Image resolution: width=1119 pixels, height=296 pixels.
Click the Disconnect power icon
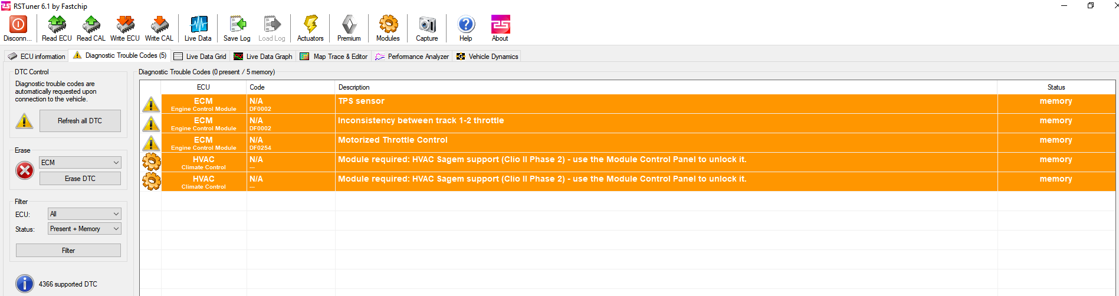(18, 25)
